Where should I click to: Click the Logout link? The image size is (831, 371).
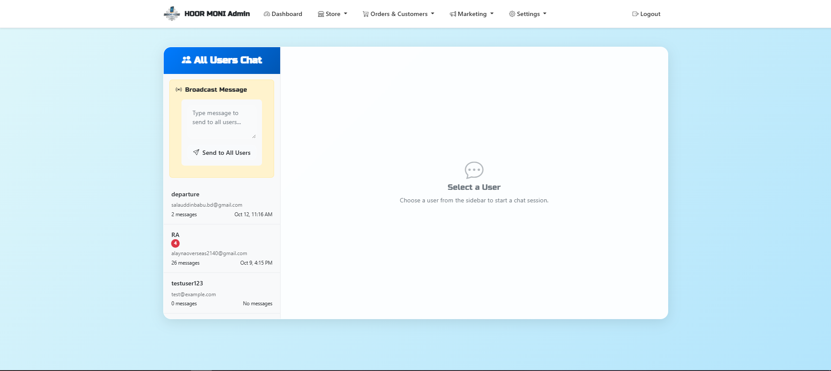[646, 14]
